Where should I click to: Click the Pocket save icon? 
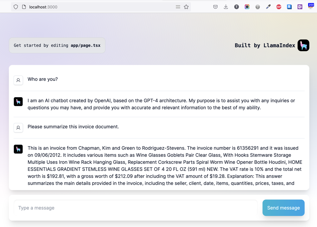[215, 7]
